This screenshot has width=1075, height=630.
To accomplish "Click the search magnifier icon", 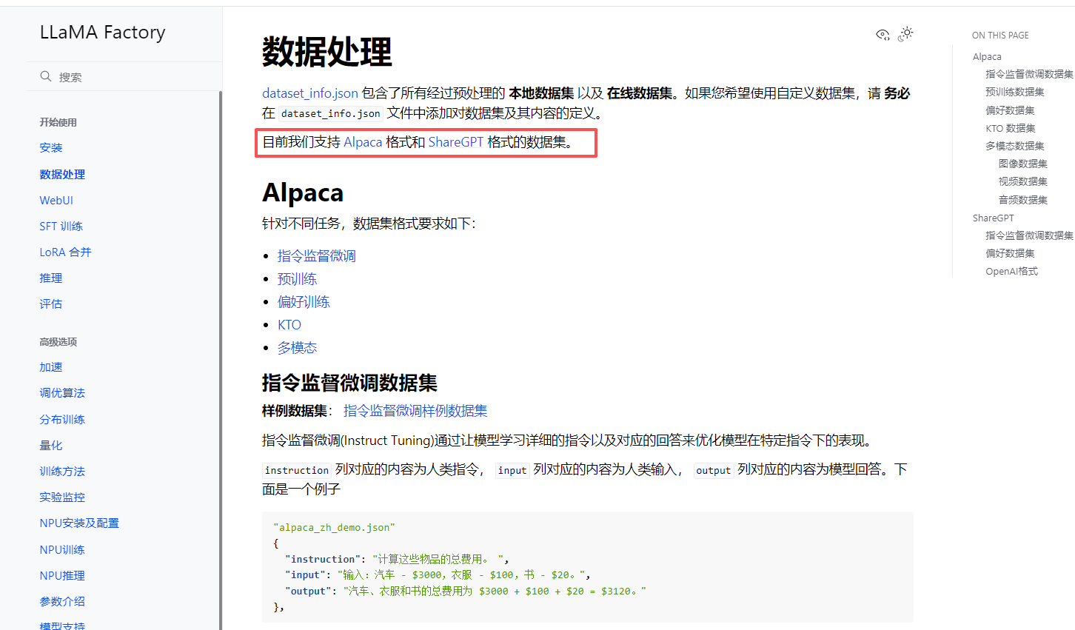I will 46,76.
